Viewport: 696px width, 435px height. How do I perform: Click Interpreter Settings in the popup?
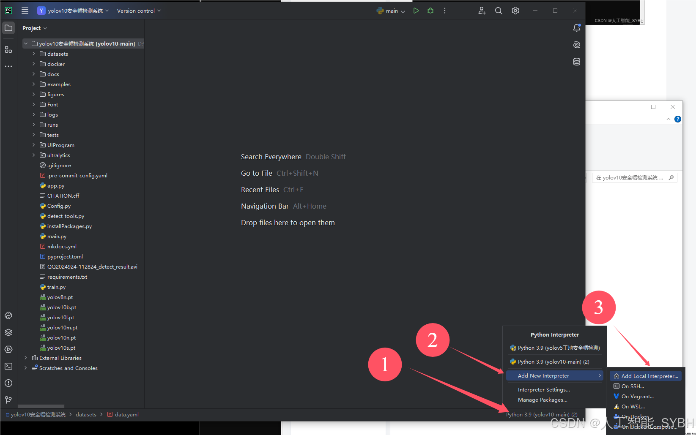tap(543, 389)
